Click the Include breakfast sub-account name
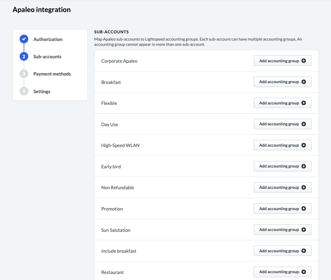The image size is (331, 280). 119,251
